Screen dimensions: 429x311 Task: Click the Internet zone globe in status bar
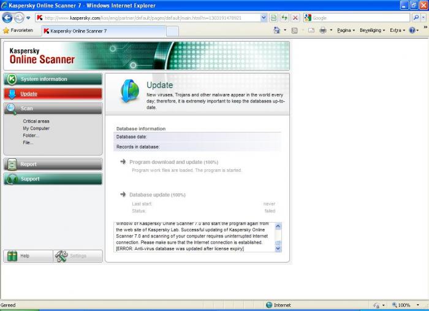[269, 305]
